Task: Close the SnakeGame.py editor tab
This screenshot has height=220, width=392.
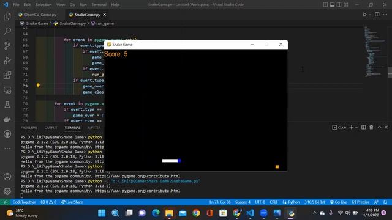Action: tap(105, 15)
